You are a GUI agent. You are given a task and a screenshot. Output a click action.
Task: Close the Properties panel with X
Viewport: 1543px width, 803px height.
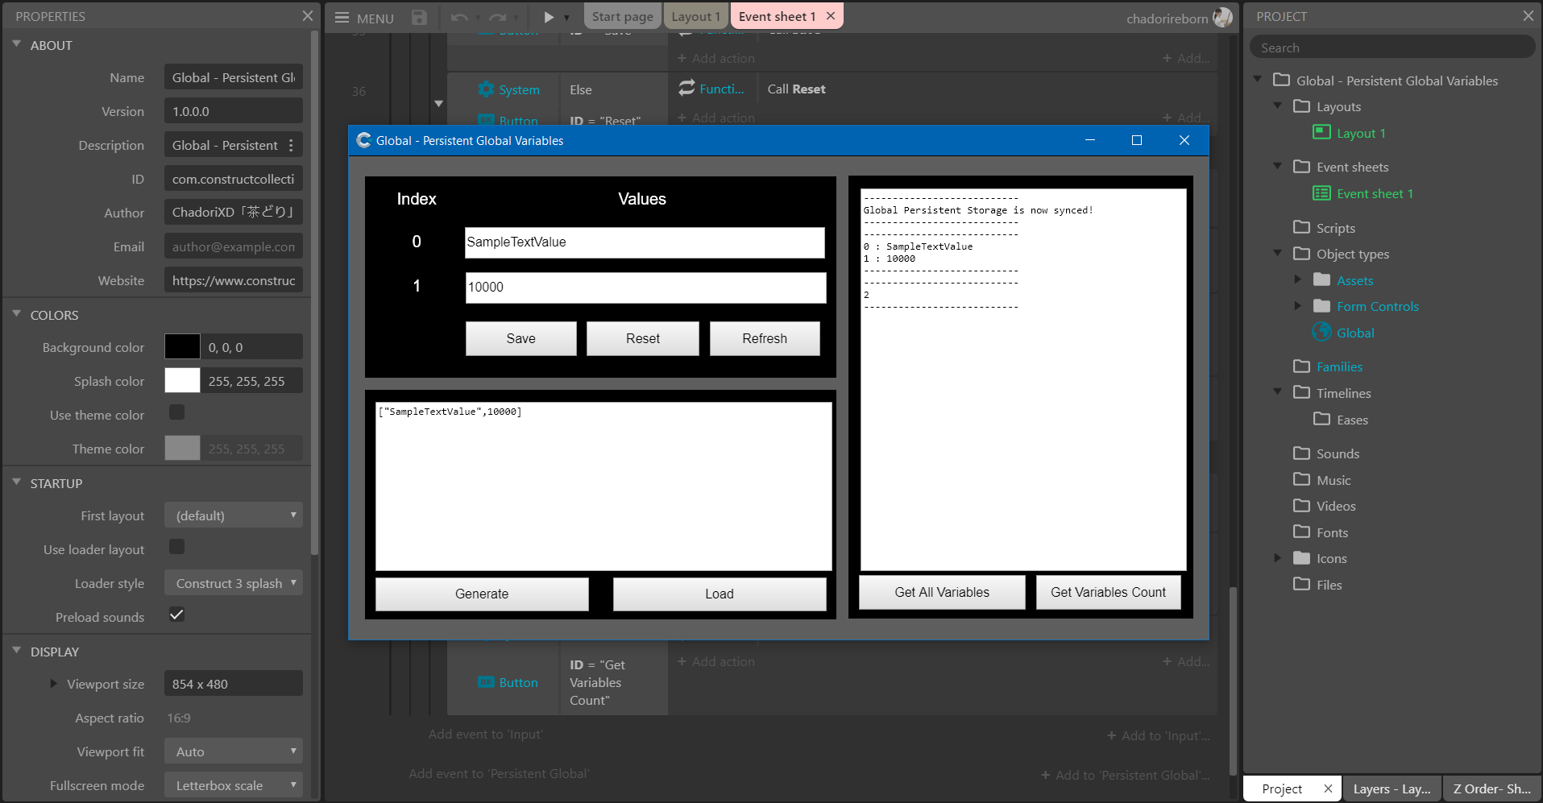[308, 16]
